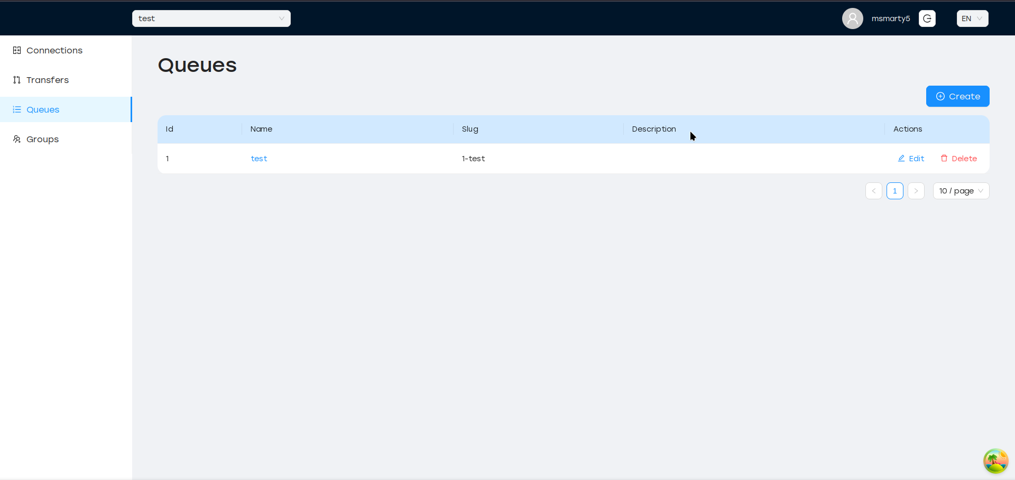This screenshot has width=1015, height=480.
Task: Click the Queues list icon in sidebar
Action: 17,109
